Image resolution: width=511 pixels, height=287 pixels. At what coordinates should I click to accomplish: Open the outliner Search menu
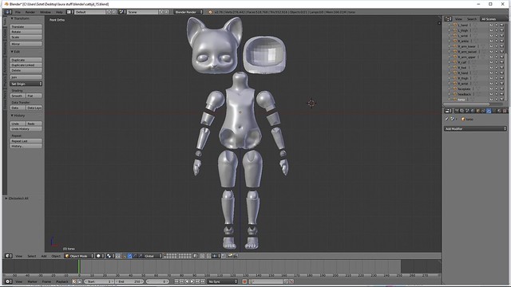coord(472,19)
